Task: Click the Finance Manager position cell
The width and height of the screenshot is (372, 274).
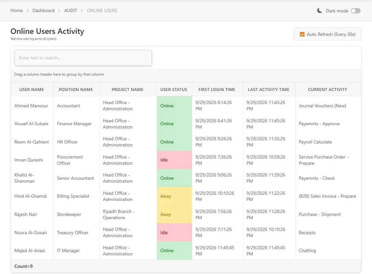Action: (x=76, y=124)
